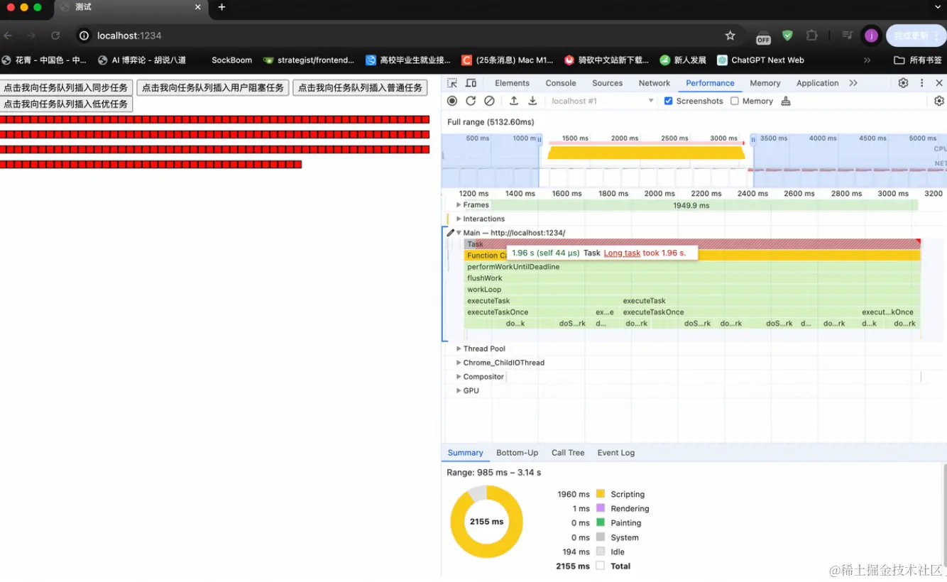
Task: Click the Long task link in tooltip
Action: 622,253
